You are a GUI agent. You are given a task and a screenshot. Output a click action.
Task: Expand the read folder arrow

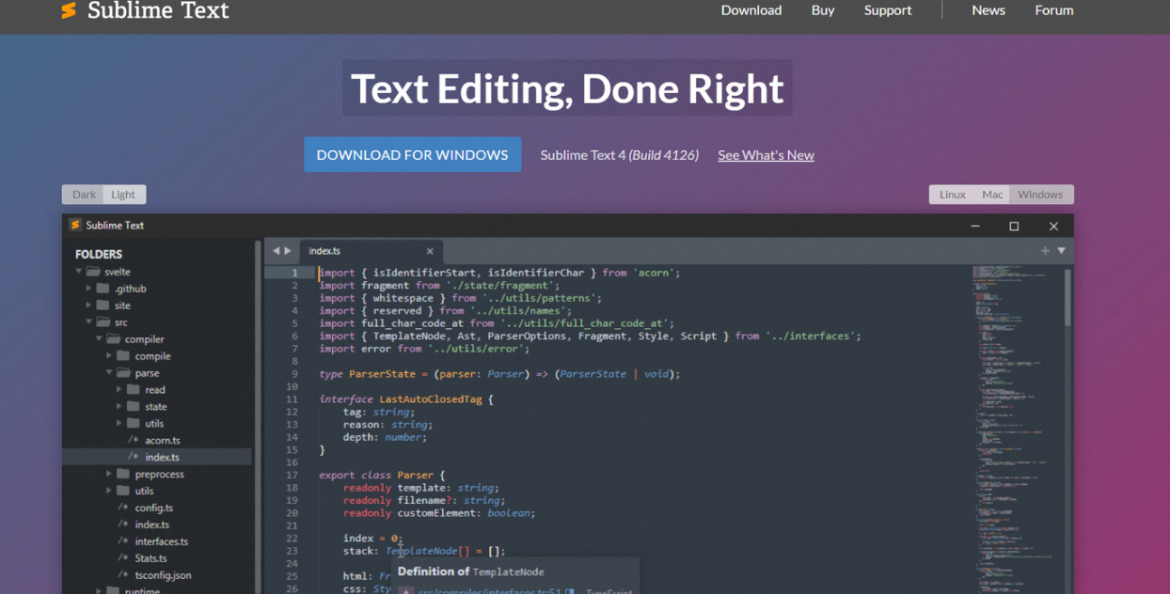(x=119, y=389)
